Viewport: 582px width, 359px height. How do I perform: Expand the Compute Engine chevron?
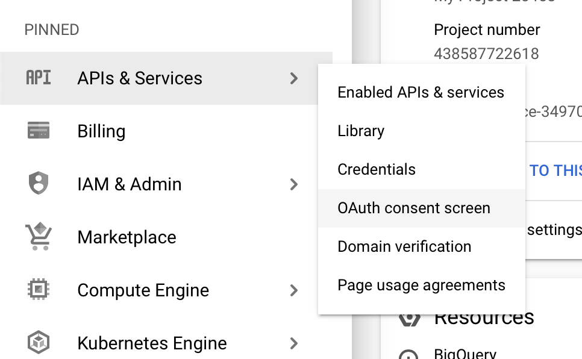[x=294, y=290]
